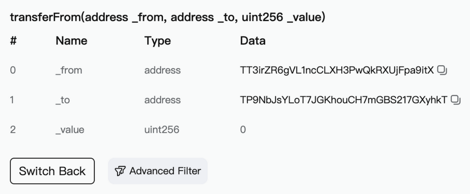The width and height of the screenshot is (470, 194).
Task: Click the Type column header
Action: click(157, 41)
